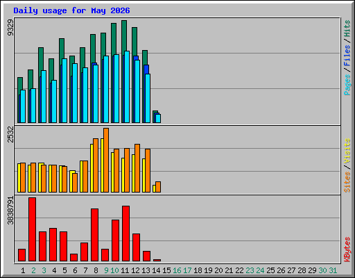Click the Sites legend label

coord(347,182)
